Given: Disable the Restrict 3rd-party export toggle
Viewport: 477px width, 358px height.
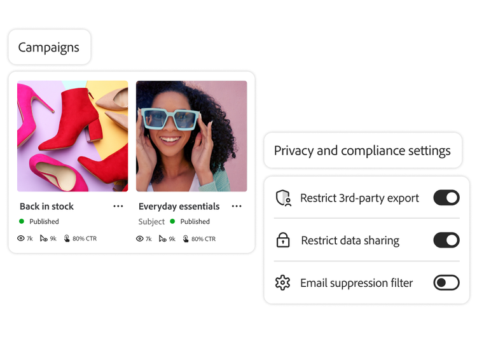Looking at the screenshot, I should [x=446, y=198].
